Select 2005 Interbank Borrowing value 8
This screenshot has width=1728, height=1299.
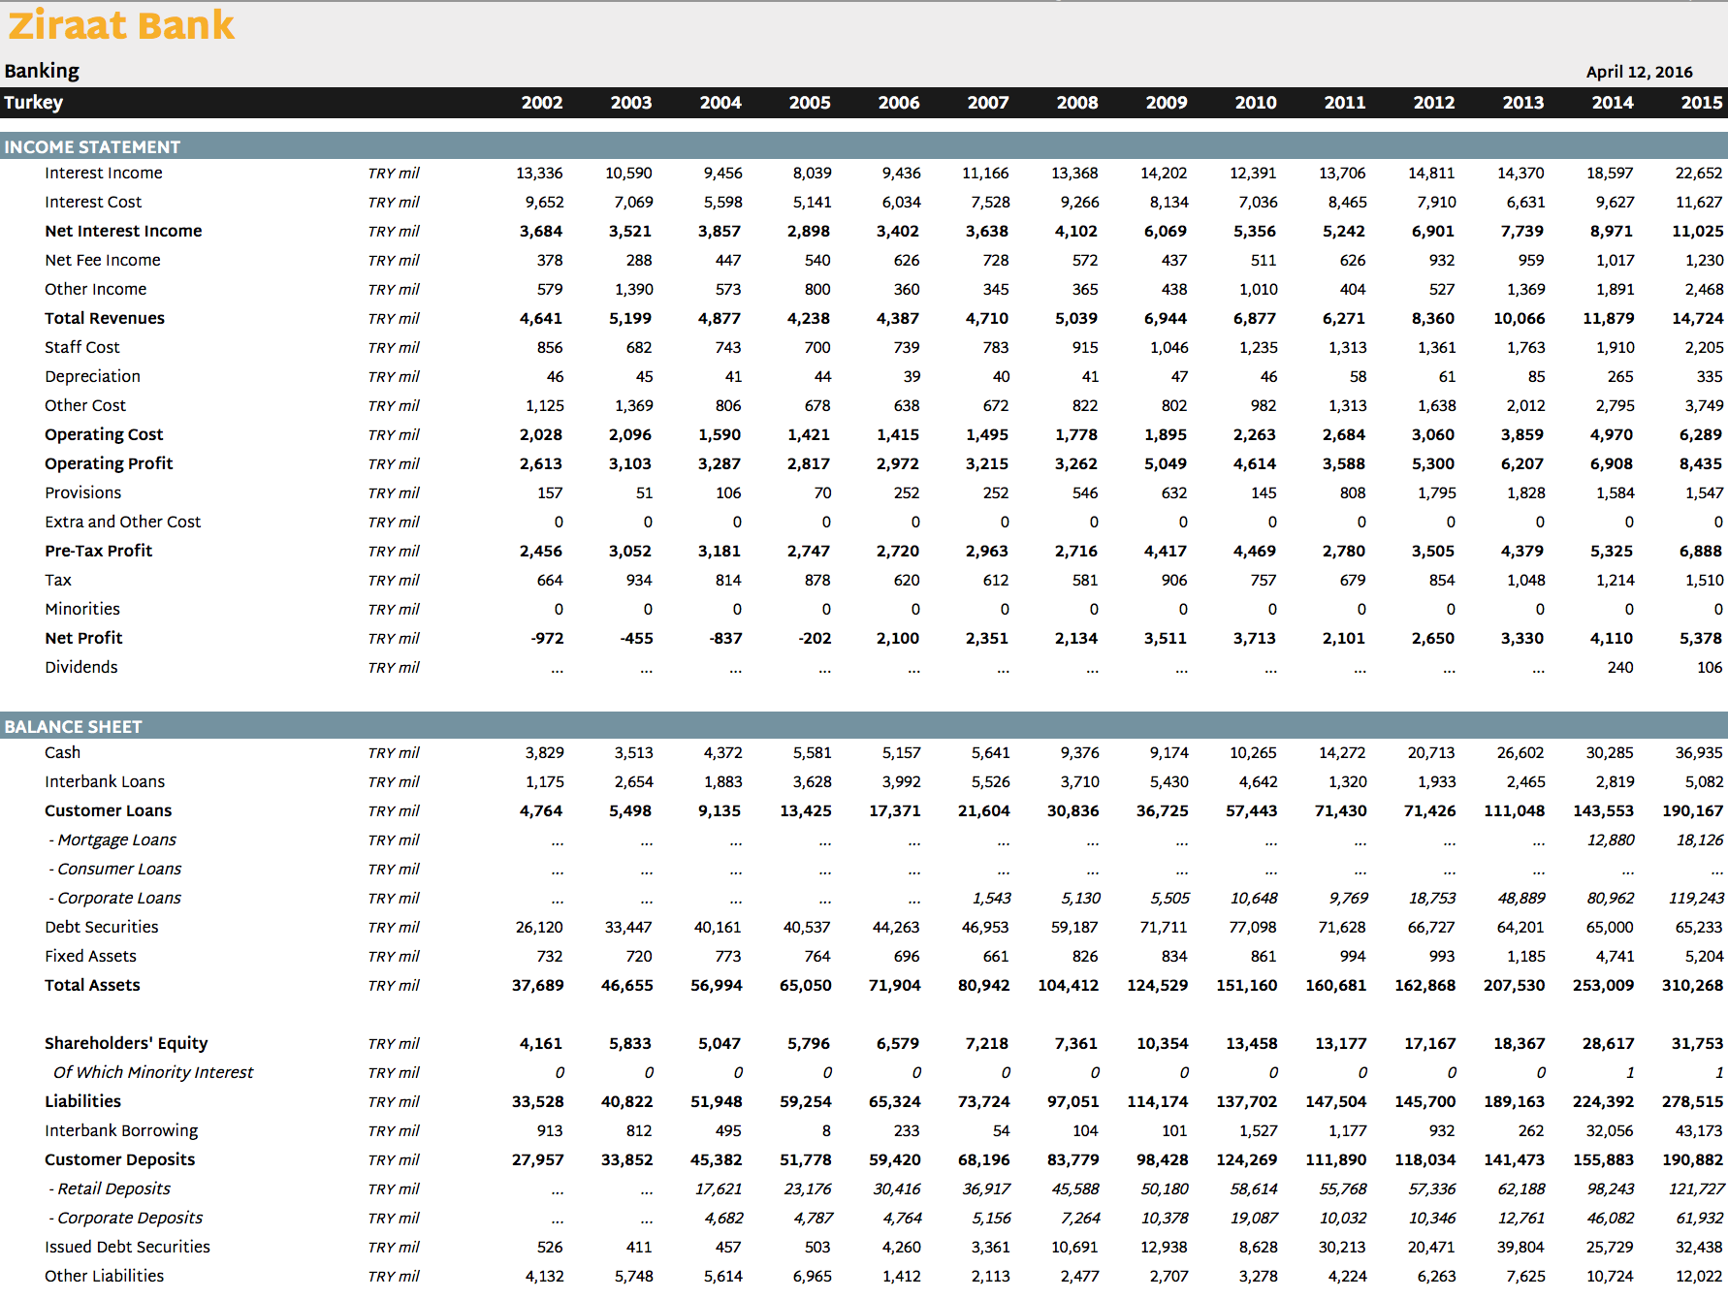826,1131
